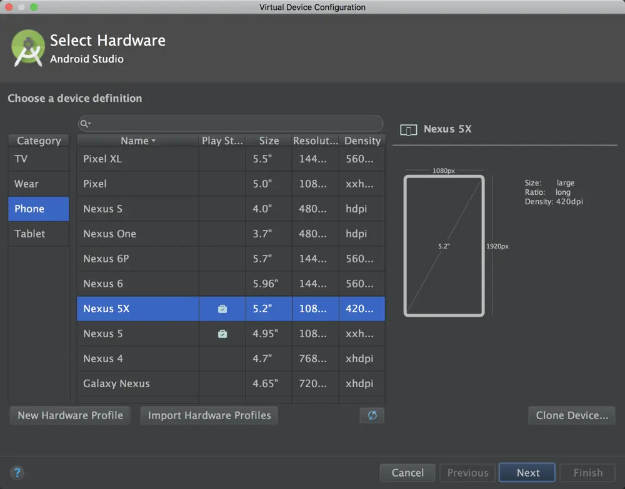Select the Tablet category
Viewport: 625px width, 489px height.
coord(39,234)
